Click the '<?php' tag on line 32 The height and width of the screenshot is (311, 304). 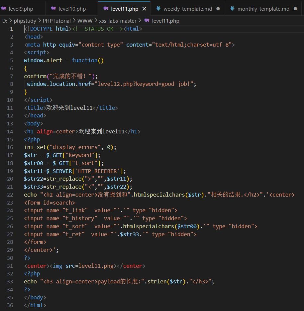(x=32, y=273)
